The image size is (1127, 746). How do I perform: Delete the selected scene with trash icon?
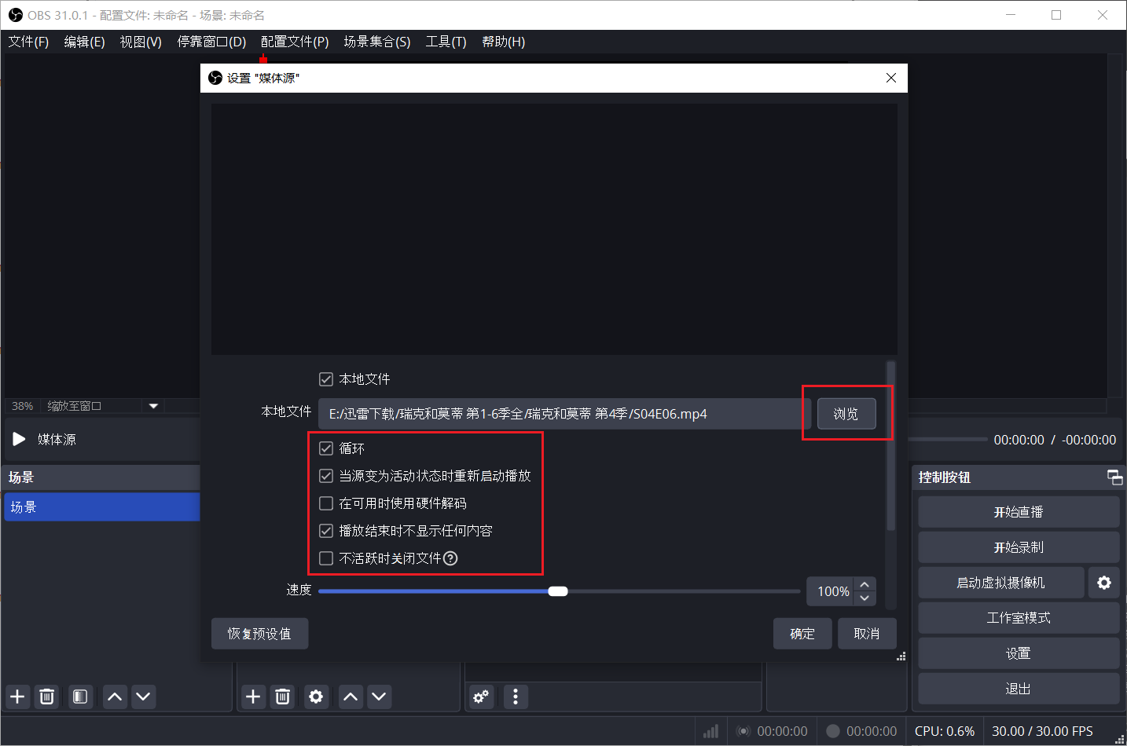coord(47,697)
